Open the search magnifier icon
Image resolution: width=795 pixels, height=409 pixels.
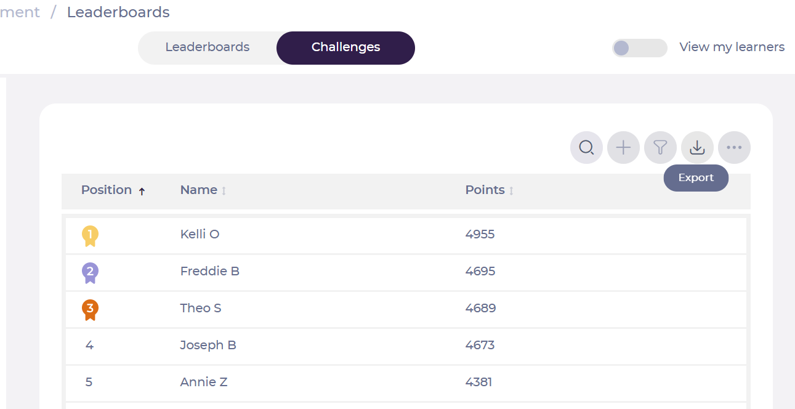[586, 148]
